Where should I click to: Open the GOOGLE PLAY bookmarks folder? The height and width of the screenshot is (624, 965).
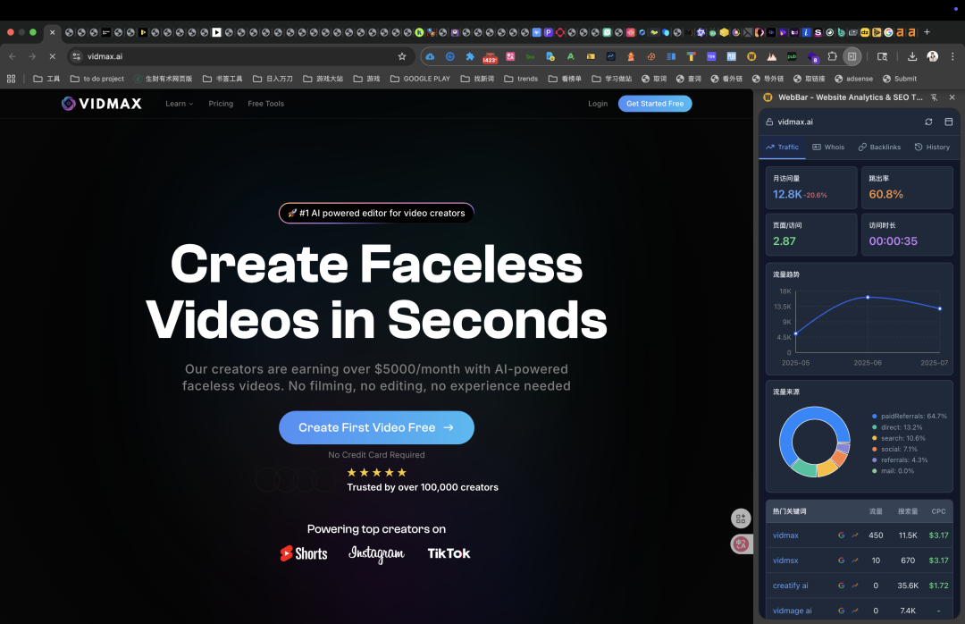[x=420, y=79]
